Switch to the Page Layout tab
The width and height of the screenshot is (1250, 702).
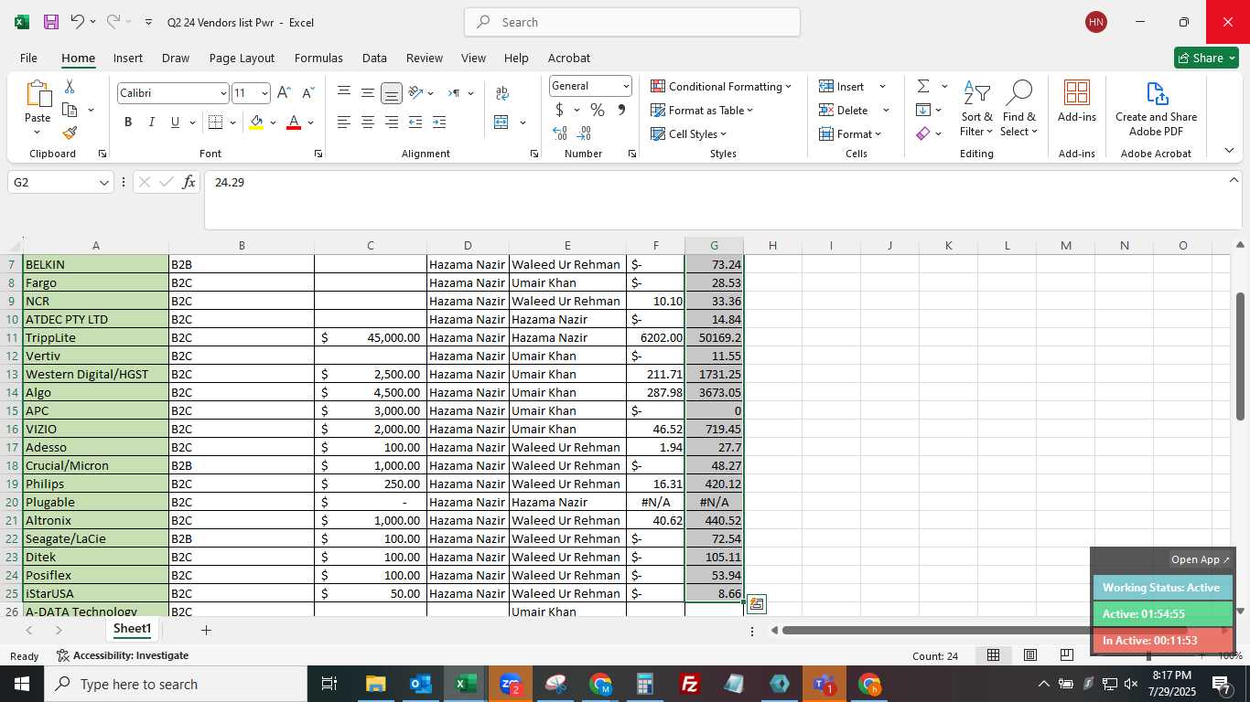pos(242,58)
